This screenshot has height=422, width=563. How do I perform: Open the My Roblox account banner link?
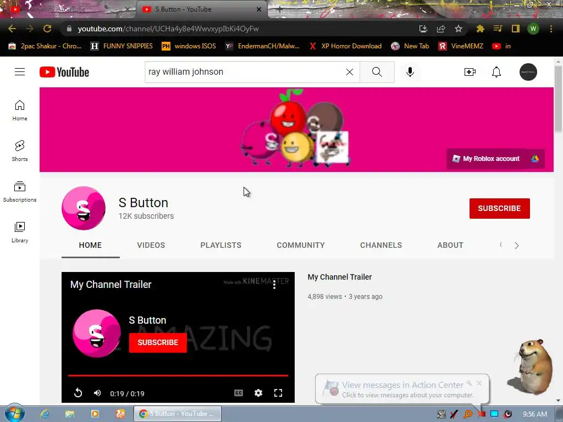pyautogui.click(x=487, y=159)
